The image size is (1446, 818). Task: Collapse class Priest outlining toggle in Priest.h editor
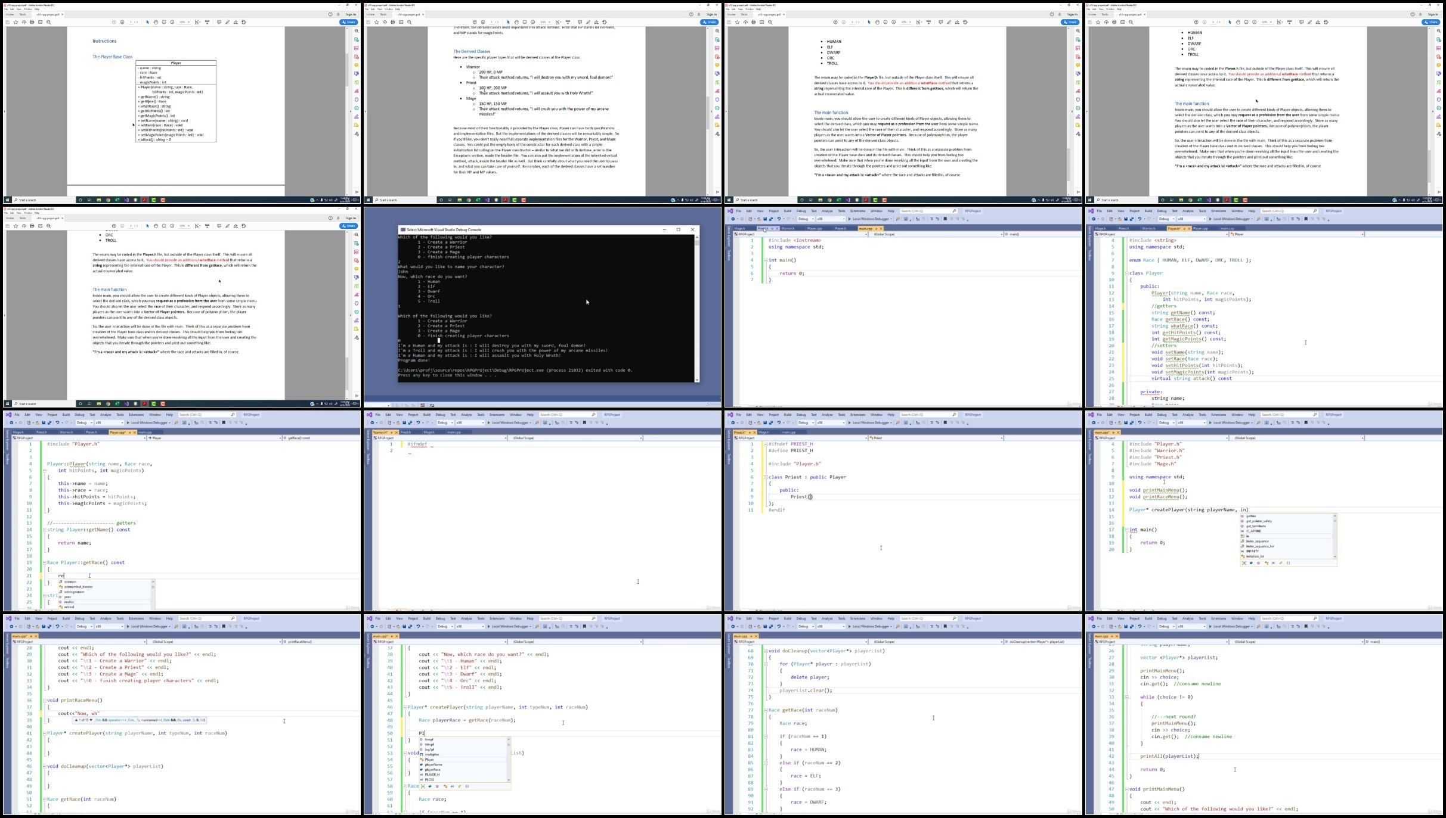pos(766,477)
